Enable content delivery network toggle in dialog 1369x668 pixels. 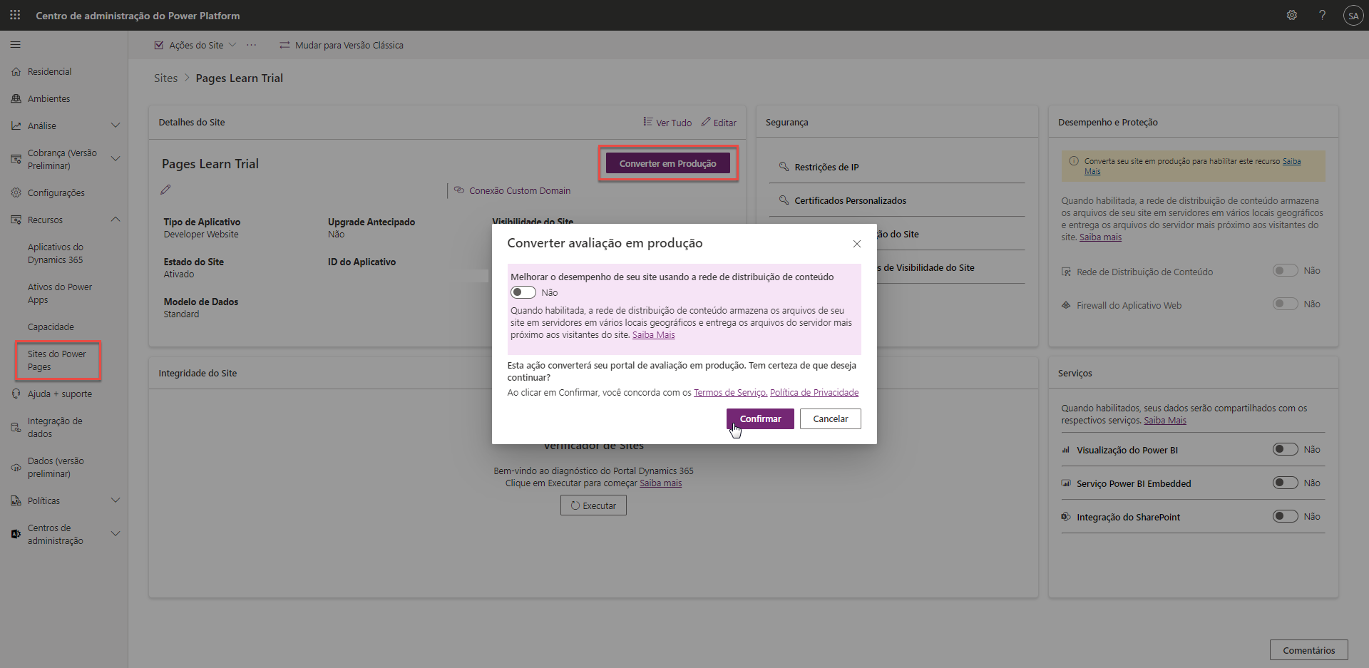tap(523, 292)
